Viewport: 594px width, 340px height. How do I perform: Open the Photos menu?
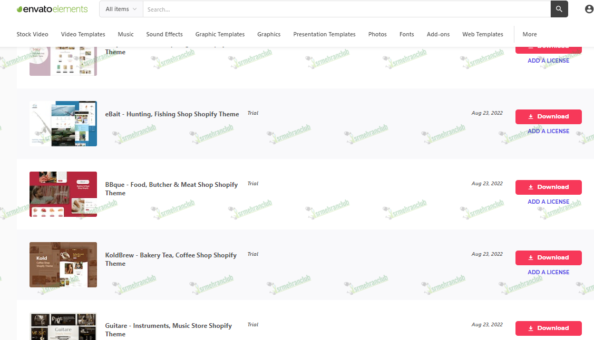click(x=378, y=34)
